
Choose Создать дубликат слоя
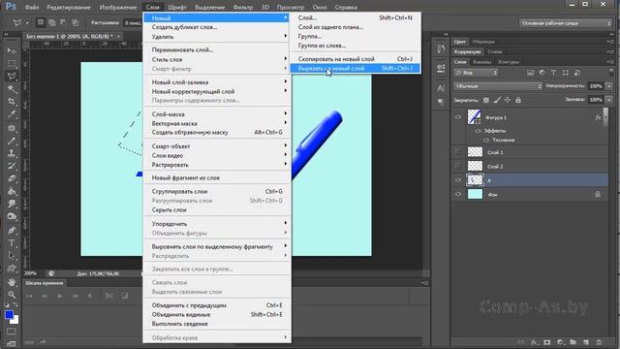(x=217, y=27)
